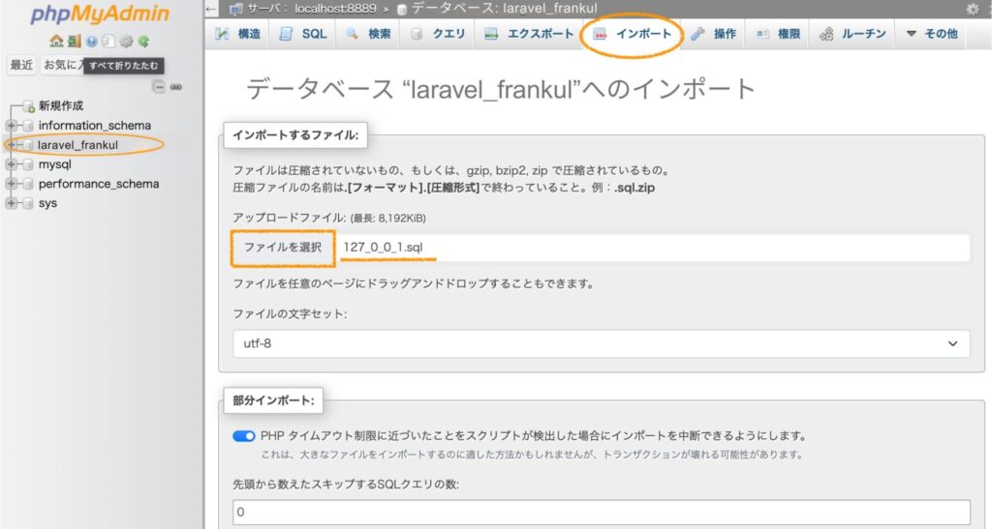
Task: Open the ルーチン routines tab
Action: tap(852, 34)
